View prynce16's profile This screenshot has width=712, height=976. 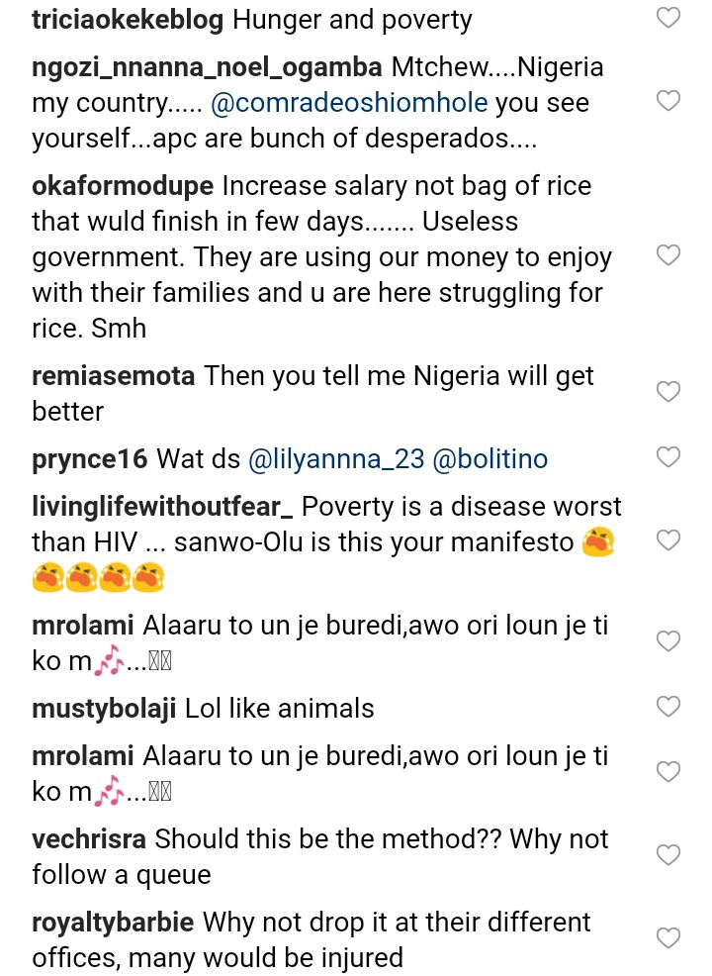tap(90, 459)
